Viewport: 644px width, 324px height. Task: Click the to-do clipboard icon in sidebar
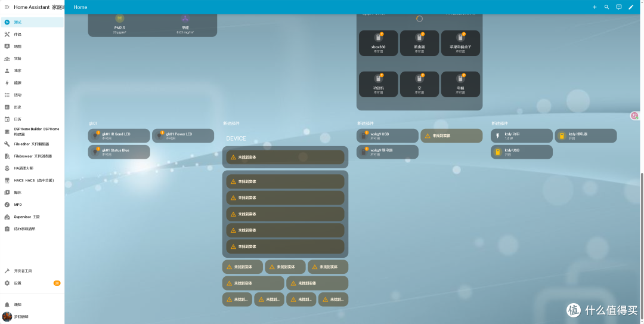click(x=7, y=229)
